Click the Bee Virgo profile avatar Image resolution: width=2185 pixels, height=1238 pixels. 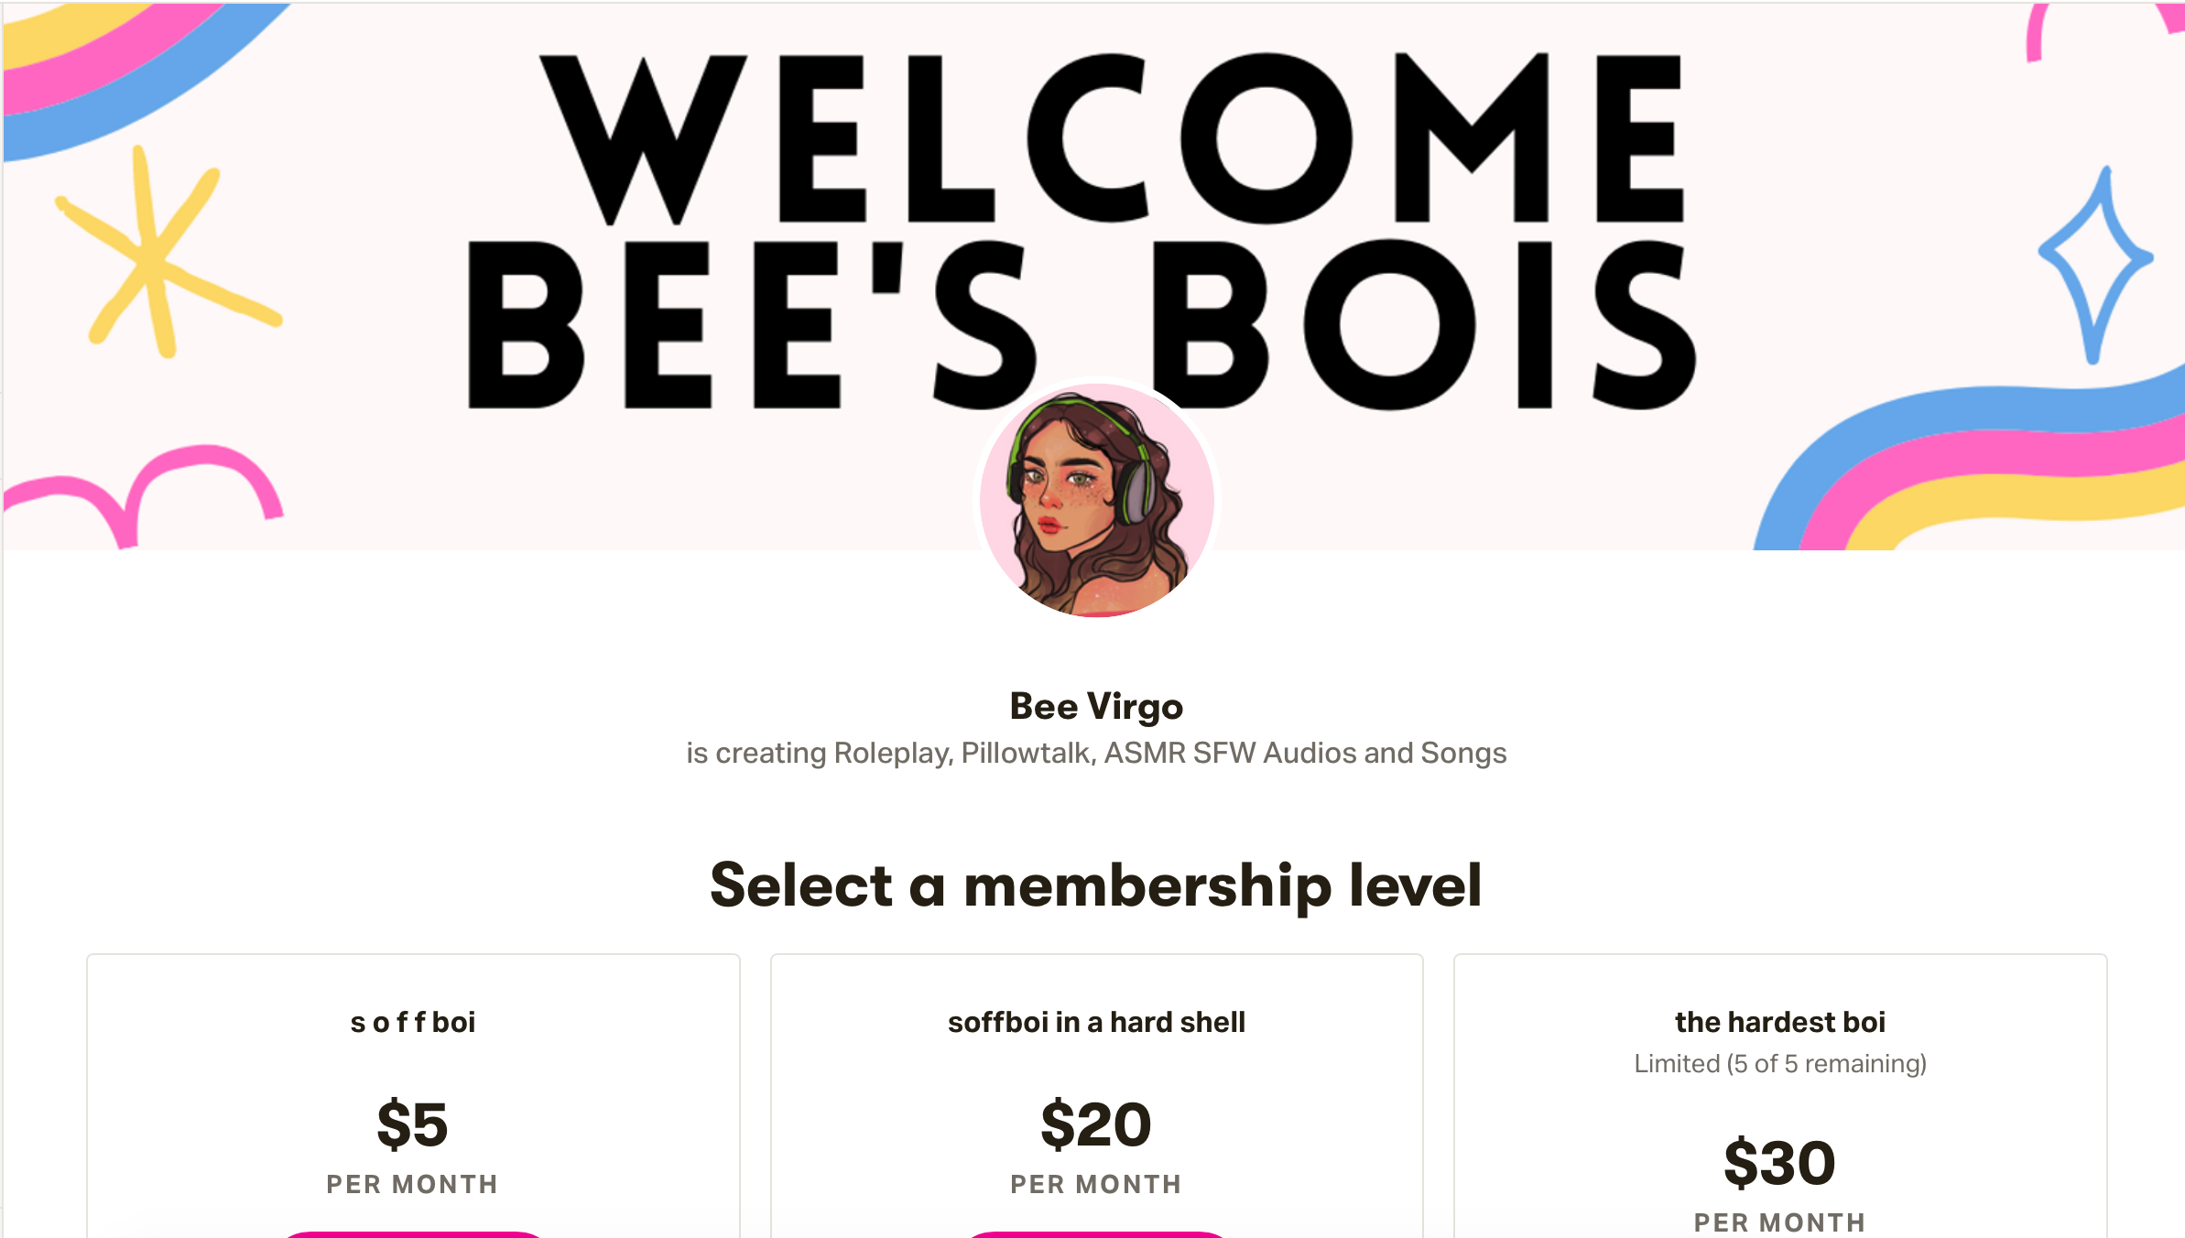click(x=1096, y=500)
